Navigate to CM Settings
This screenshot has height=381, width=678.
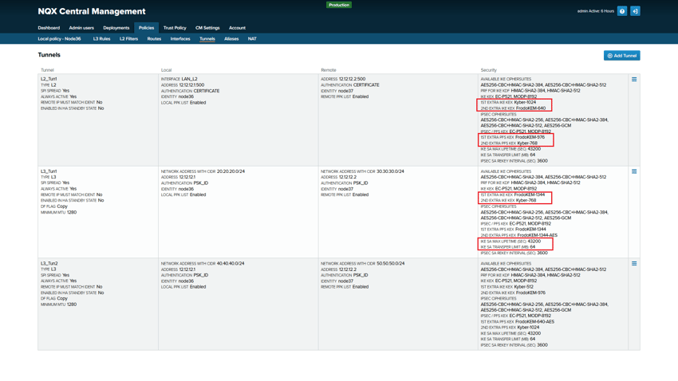click(x=207, y=28)
